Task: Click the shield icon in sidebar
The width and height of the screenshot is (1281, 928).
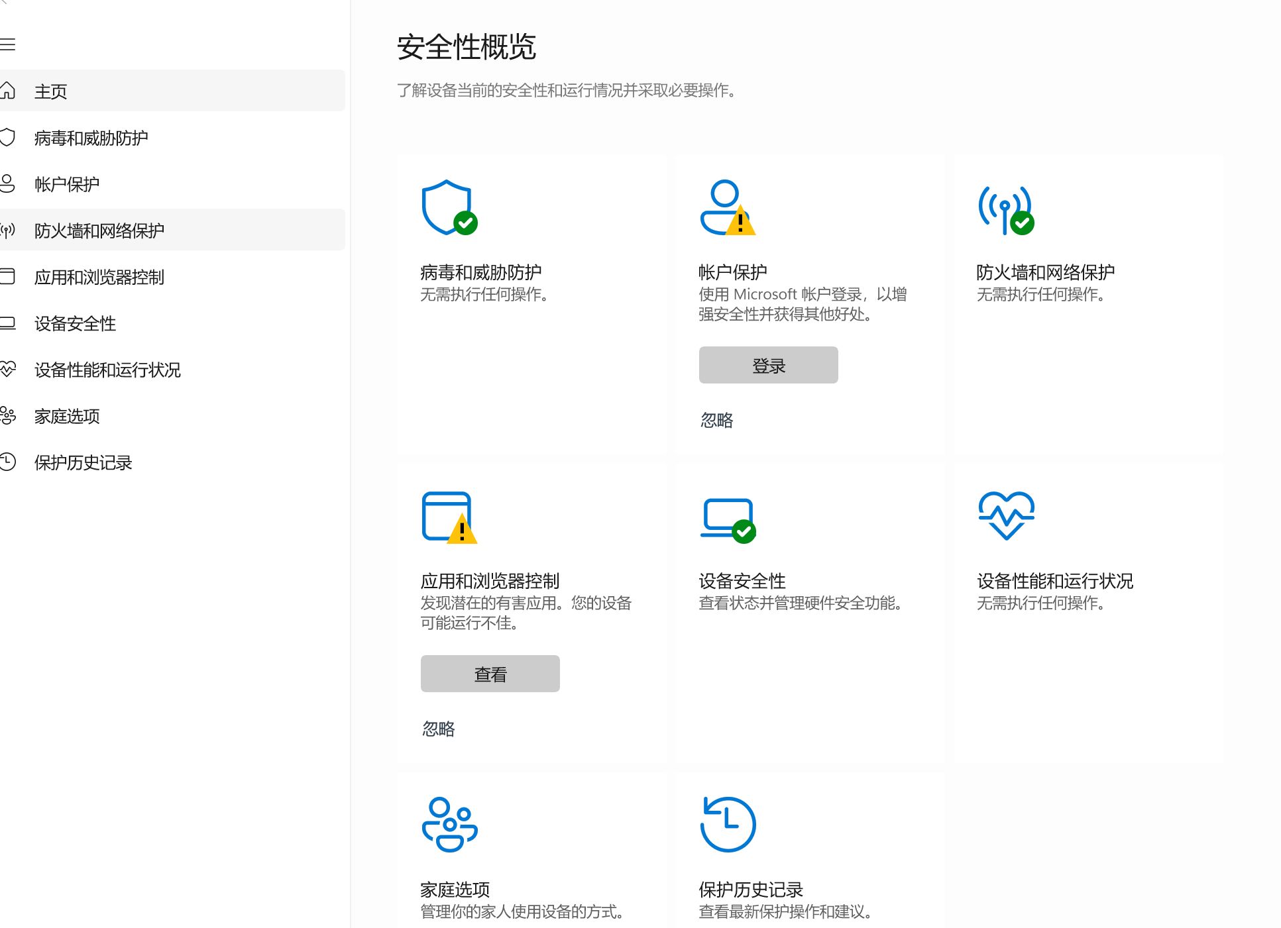Action: 7,137
